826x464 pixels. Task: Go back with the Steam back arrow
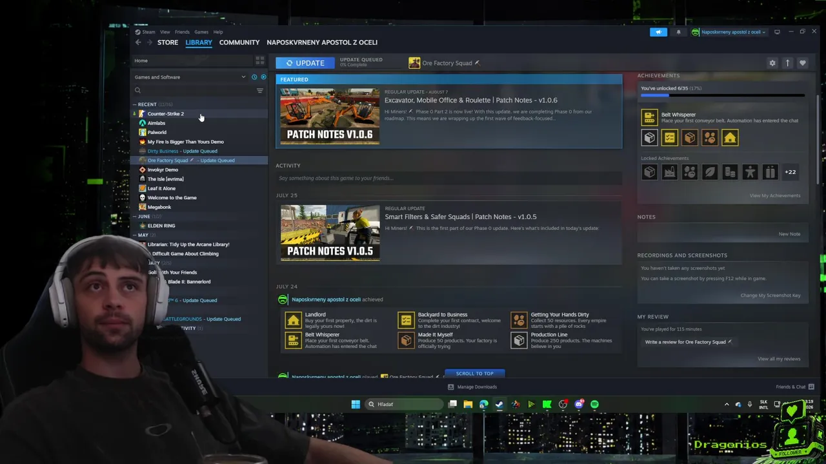(x=138, y=43)
